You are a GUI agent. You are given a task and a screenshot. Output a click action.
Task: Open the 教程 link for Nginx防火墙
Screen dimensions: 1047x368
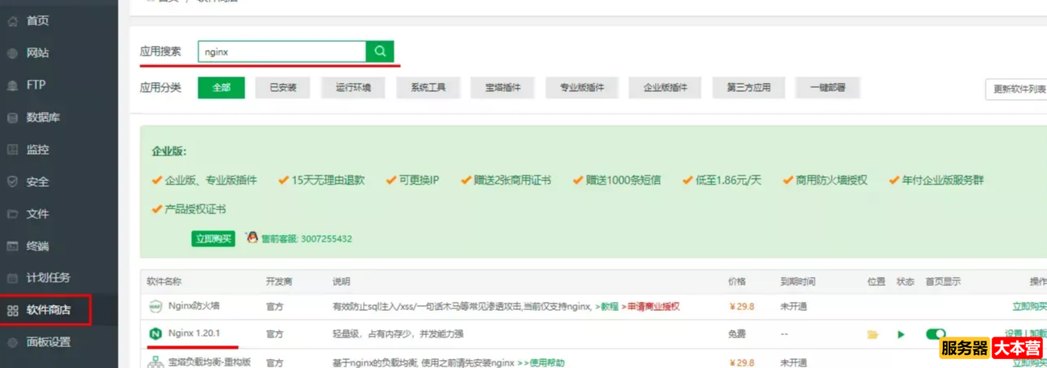click(x=607, y=307)
